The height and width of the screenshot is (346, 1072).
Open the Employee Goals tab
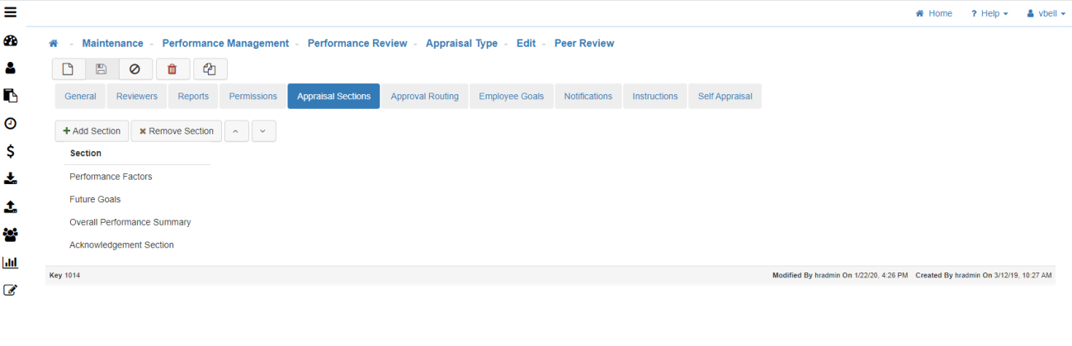coord(512,97)
